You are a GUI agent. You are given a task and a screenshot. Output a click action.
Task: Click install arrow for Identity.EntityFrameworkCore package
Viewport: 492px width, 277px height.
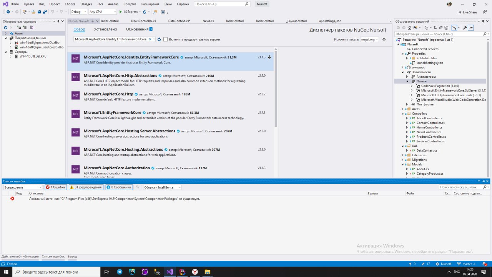269,57
